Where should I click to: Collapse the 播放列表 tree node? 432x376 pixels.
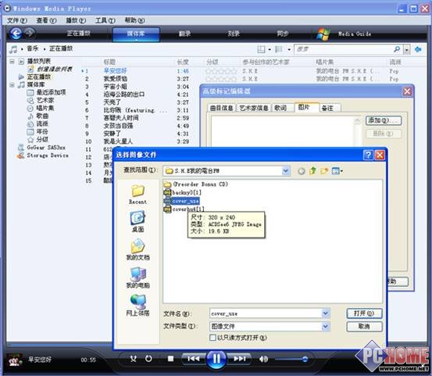(12, 61)
